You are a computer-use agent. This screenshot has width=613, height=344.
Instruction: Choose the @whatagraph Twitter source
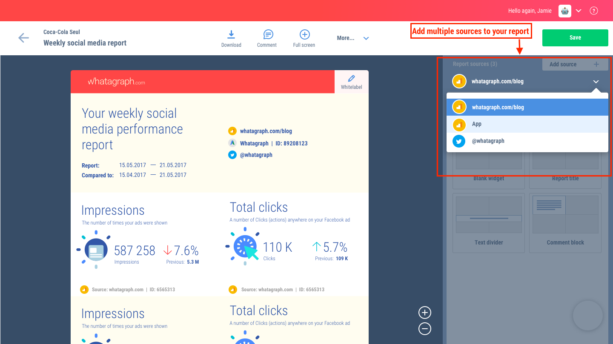tap(527, 141)
